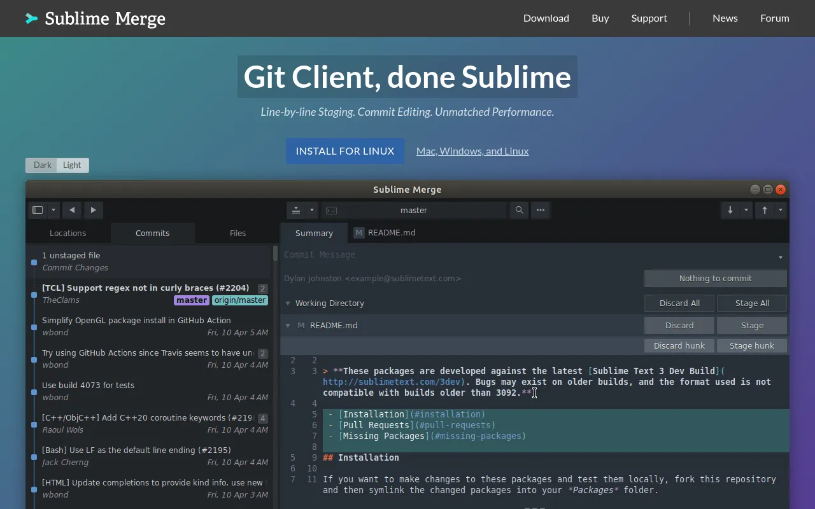
Task: Open the Download page
Action: click(x=546, y=18)
